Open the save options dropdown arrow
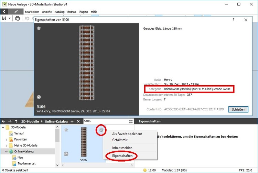 point(10,19)
